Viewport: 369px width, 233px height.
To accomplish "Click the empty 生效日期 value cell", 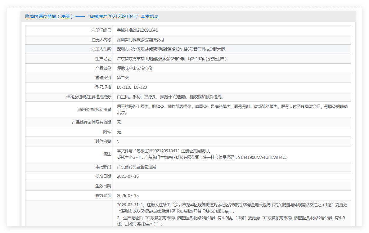I will 232,186.
